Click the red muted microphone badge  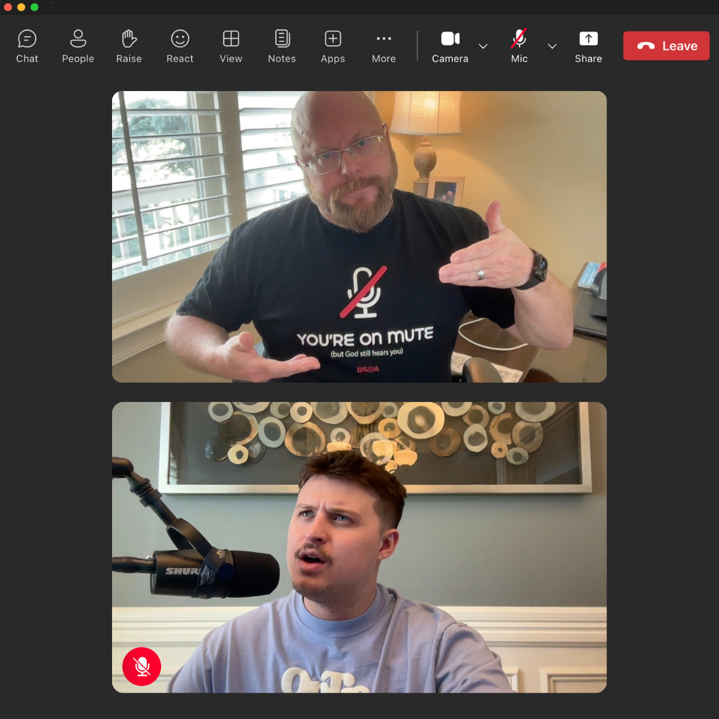(142, 666)
